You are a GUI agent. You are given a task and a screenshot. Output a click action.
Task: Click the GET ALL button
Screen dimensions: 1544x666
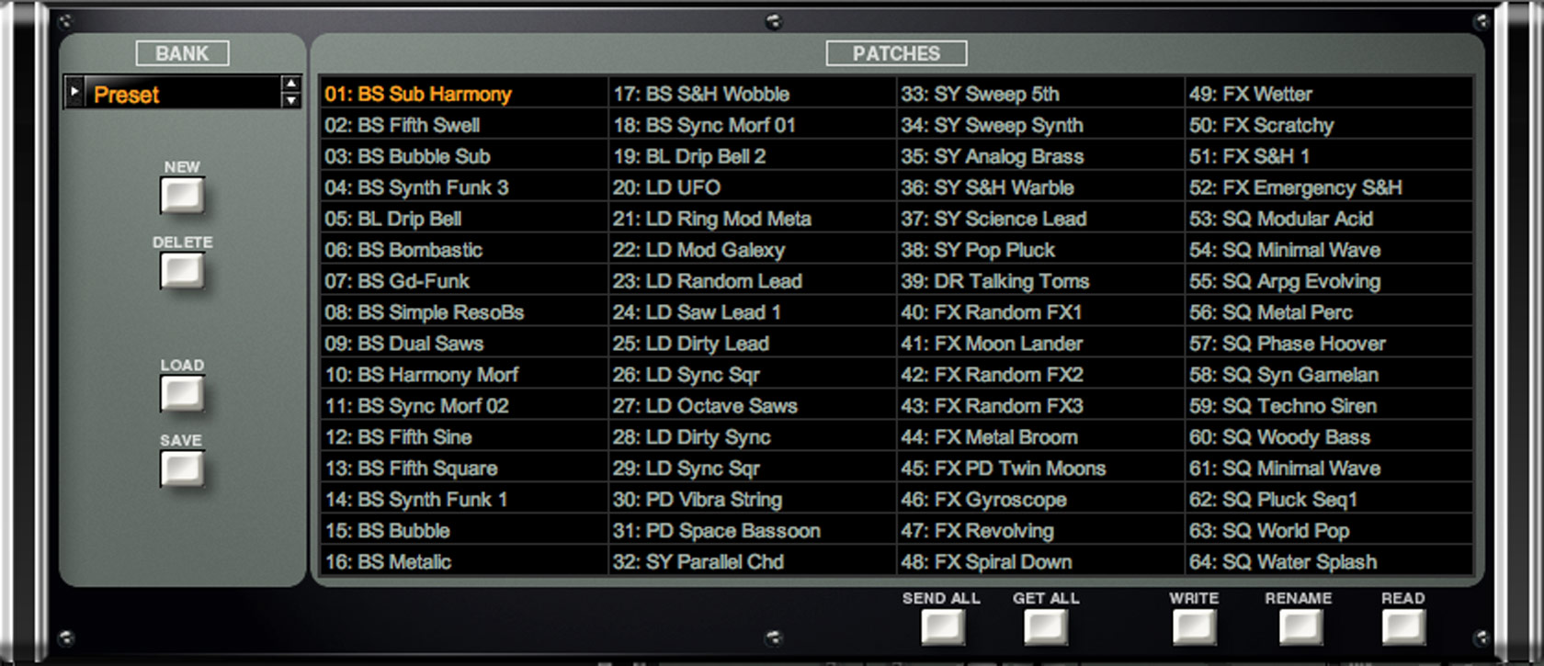[x=1046, y=627]
